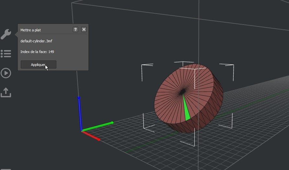Image resolution: width=289 pixels, height=170 pixels.
Task: Open the wrench tools sidebar icon
Action: click(x=6, y=34)
